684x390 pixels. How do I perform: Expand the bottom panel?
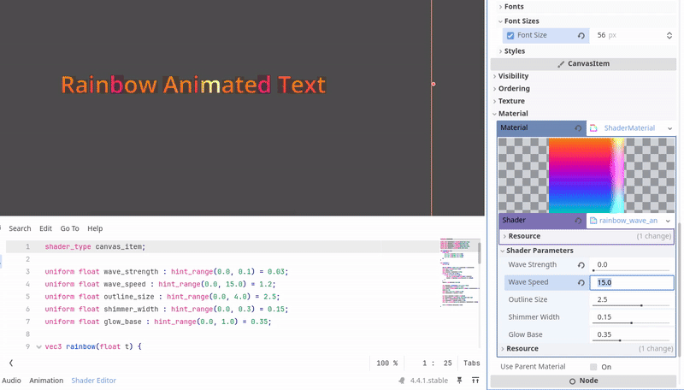coord(475,381)
